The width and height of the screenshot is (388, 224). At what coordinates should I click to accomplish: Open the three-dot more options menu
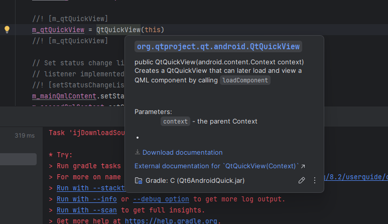coord(315,180)
